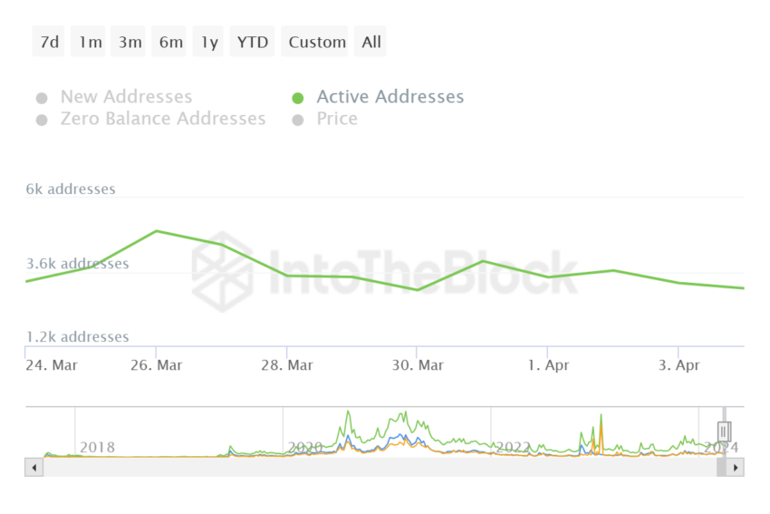770x514 pixels.
Task: Open the Custom date range picker
Action: [317, 42]
